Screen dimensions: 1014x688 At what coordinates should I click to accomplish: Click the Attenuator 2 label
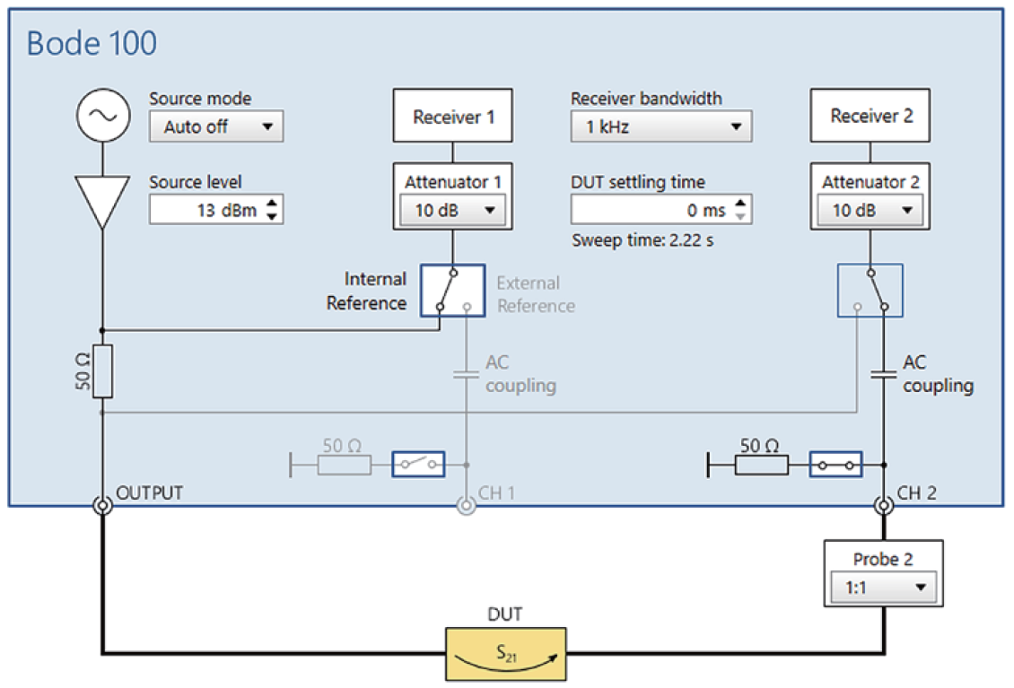point(870,182)
